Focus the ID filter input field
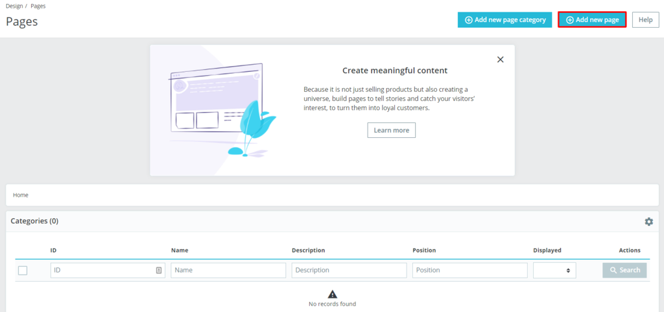This screenshot has height=312, width=664. [x=102, y=271]
